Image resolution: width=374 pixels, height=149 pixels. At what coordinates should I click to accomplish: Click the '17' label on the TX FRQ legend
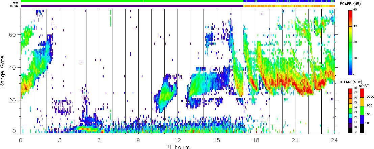(355, 93)
